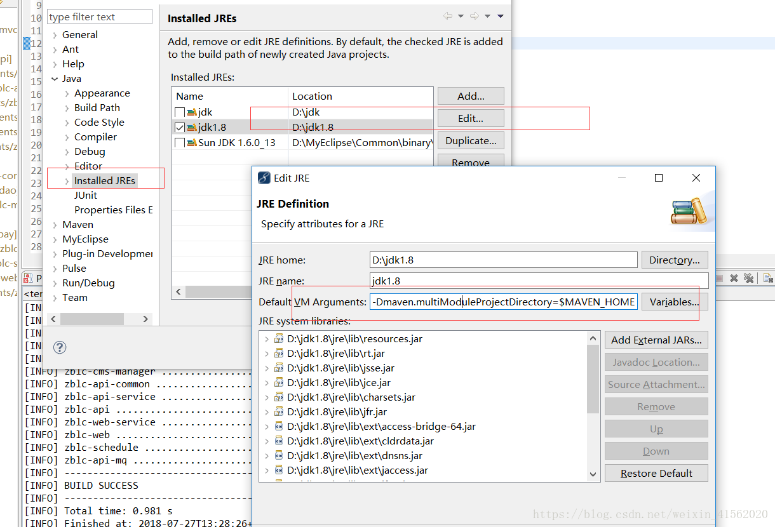The width and height of the screenshot is (775, 527).
Task: Click the Directory... button
Action: 675,260
